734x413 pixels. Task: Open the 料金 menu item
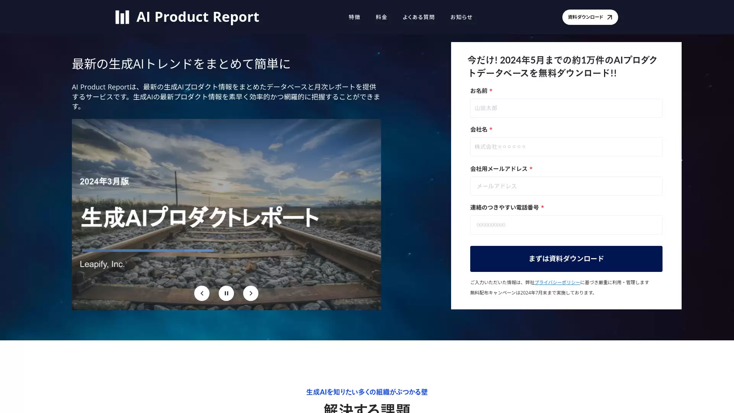[x=381, y=17]
